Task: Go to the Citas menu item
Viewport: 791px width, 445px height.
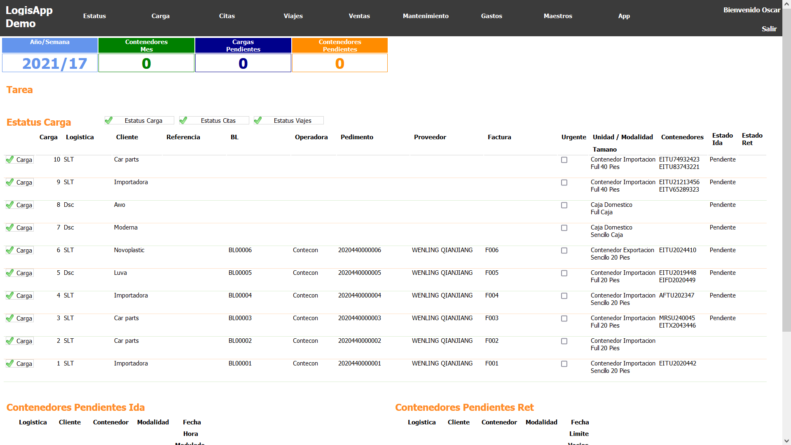Action: click(227, 16)
